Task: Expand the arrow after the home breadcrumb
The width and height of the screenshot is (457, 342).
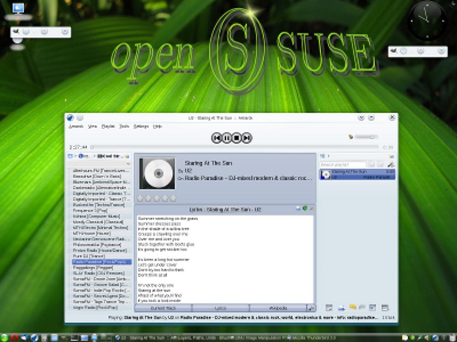Action: coord(75,156)
